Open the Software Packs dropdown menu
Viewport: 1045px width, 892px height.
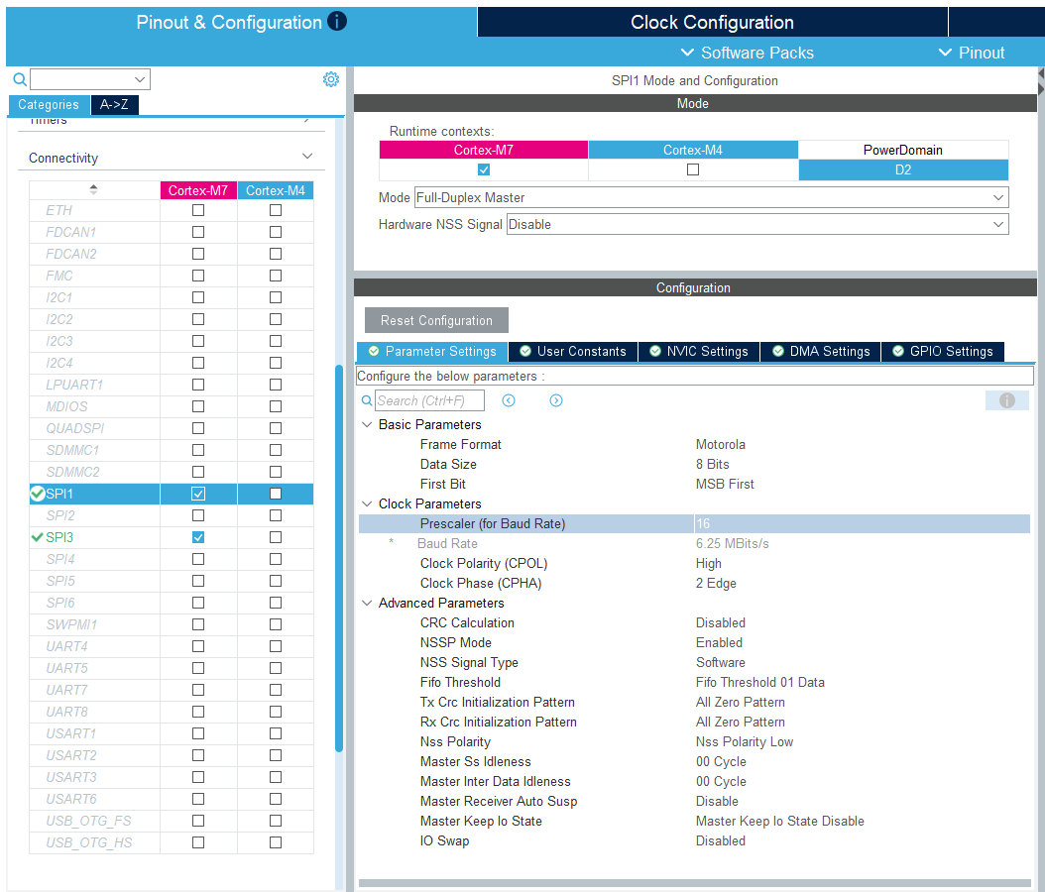point(747,53)
